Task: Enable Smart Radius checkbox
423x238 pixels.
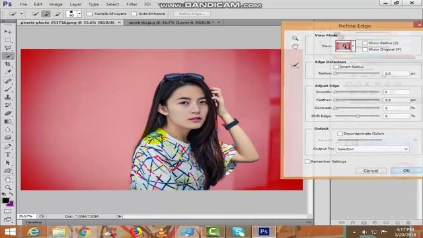Action: coord(336,67)
